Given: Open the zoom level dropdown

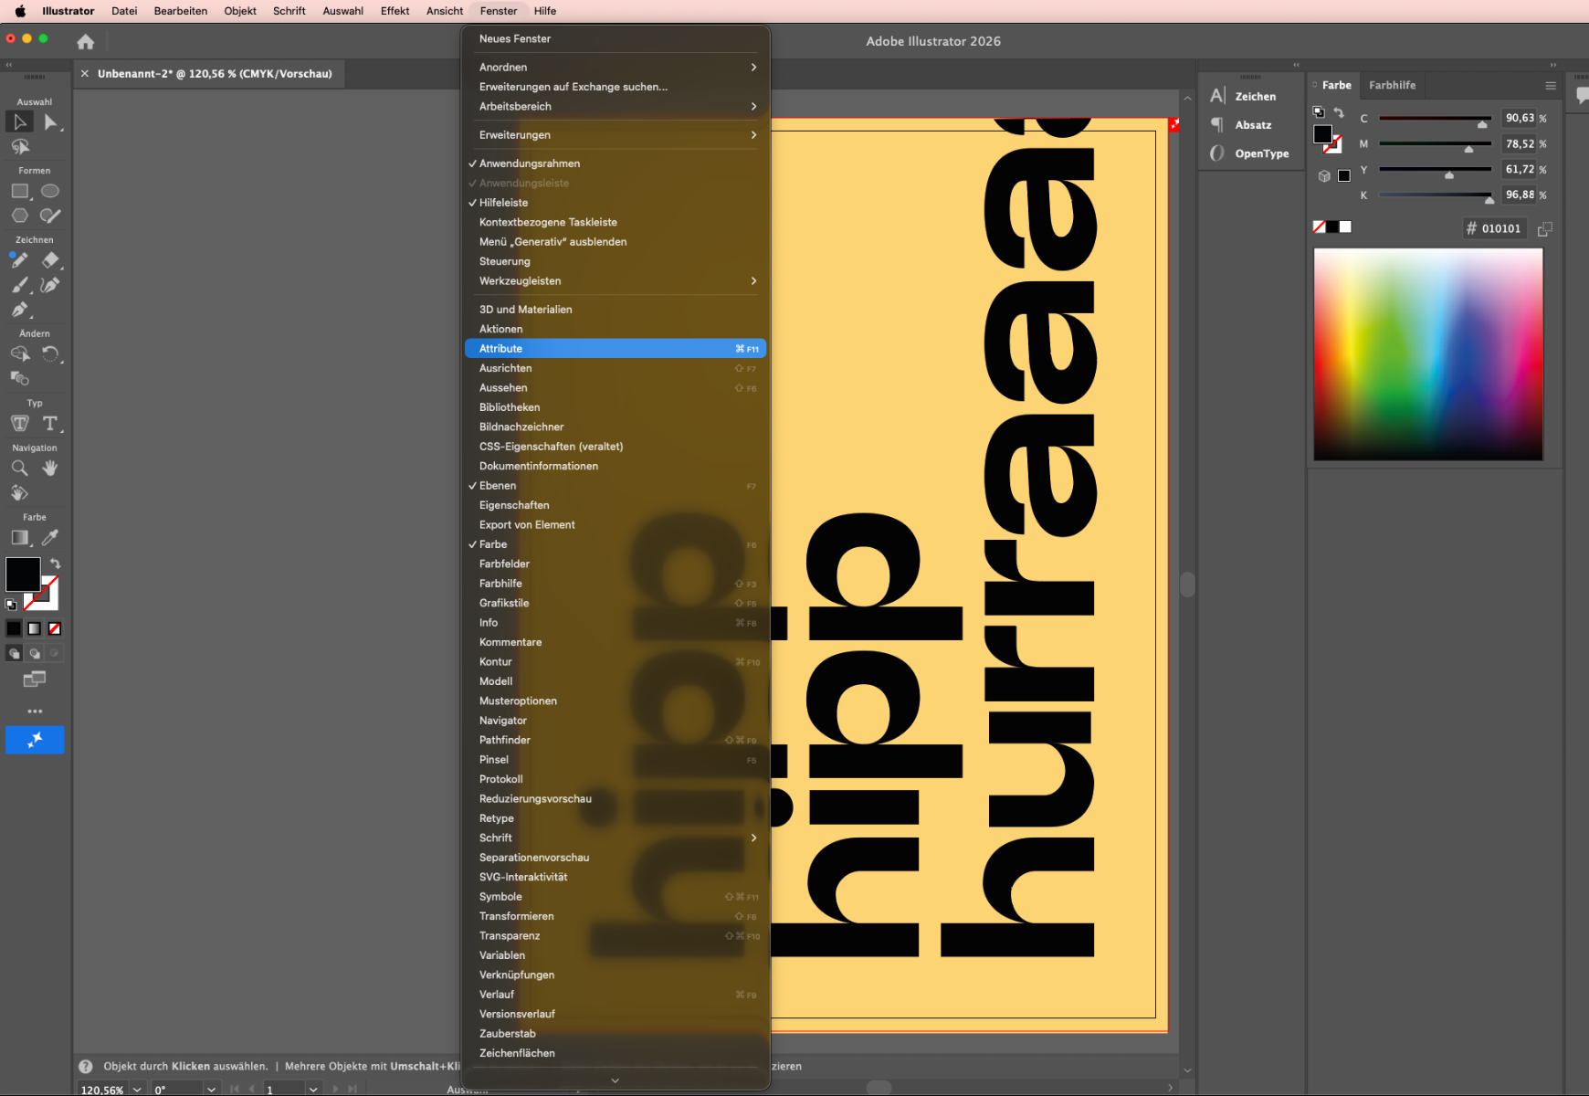Looking at the screenshot, I should coord(137,1090).
